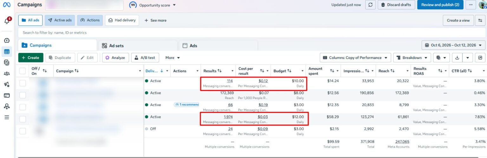
Task: Click Create a view button
Action: (458, 20)
